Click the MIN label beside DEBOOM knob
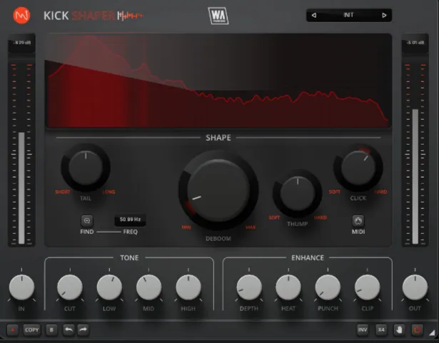The width and height of the screenshot is (439, 343). 186,227
